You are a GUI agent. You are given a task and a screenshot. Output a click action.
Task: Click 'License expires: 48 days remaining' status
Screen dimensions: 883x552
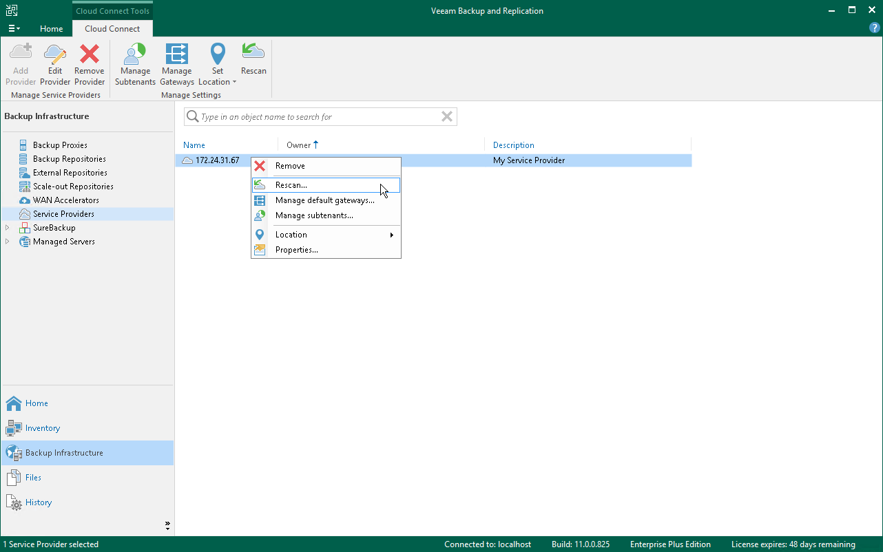tap(793, 544)
